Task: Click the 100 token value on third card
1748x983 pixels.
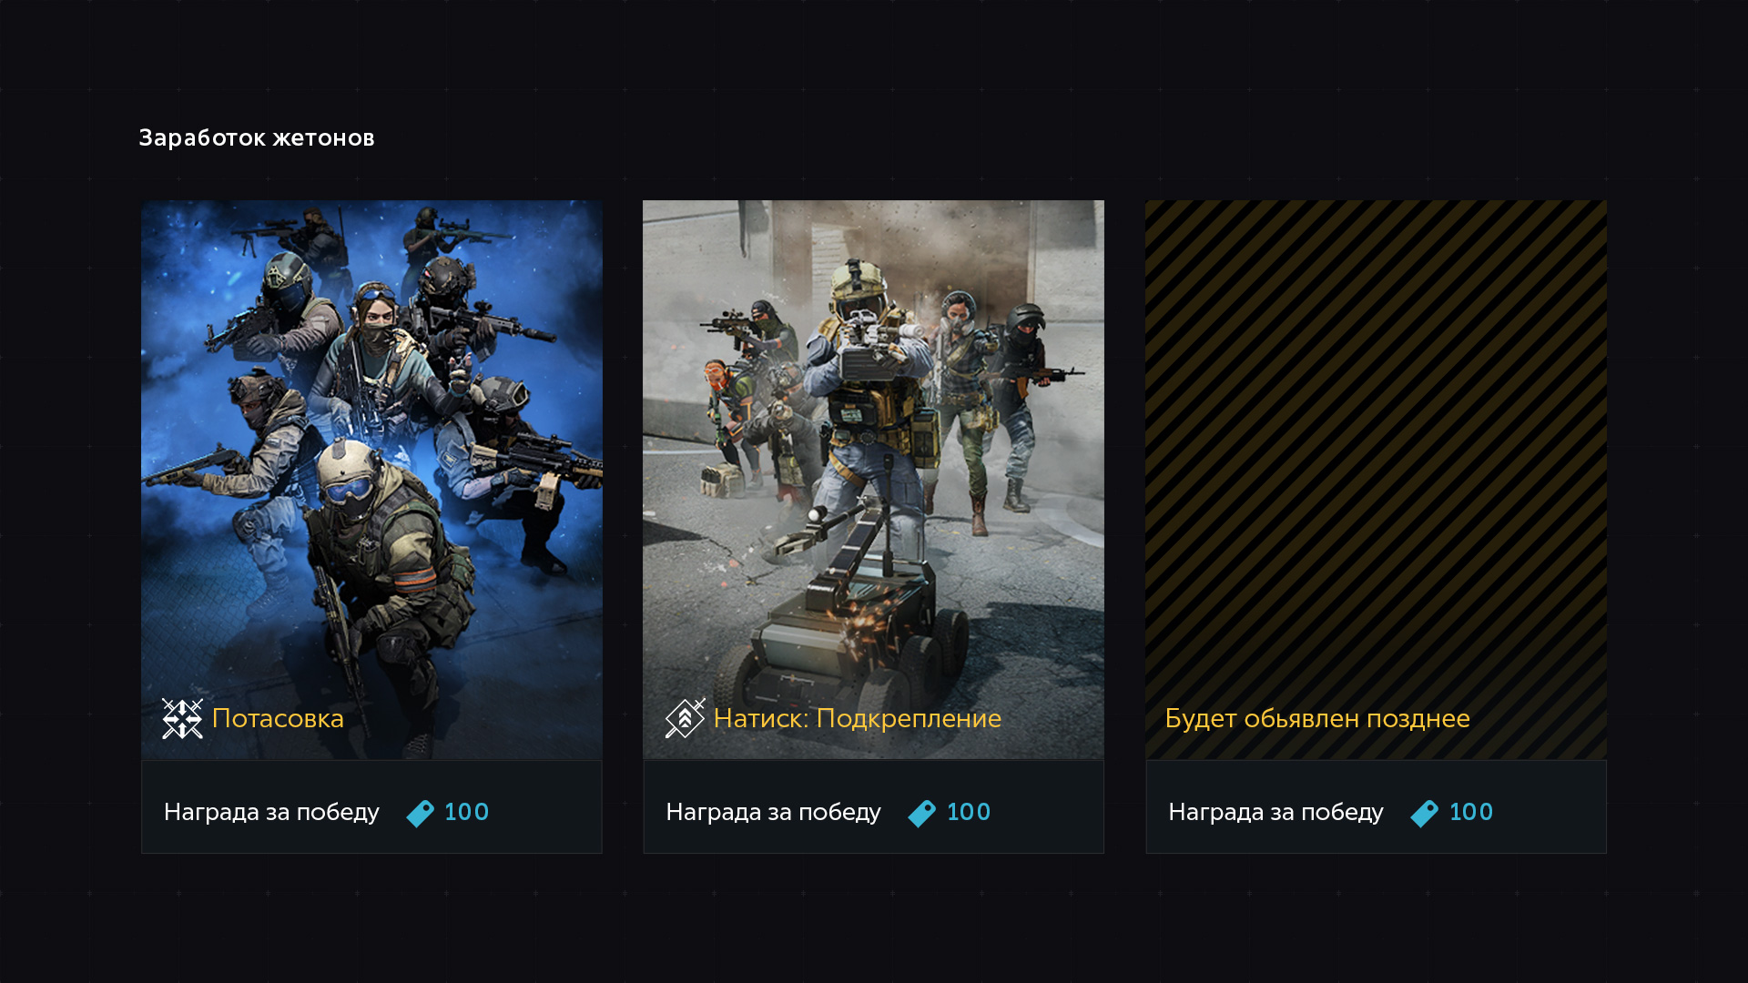Action: (x=1472, y=812)
